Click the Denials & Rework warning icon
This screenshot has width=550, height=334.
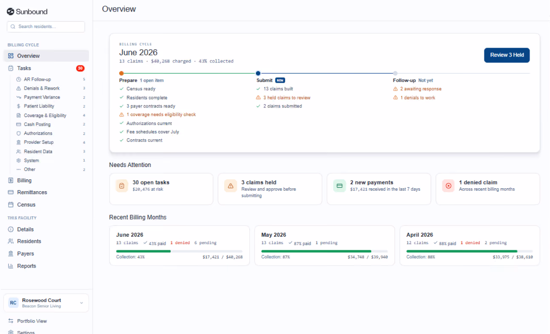pyautogui.click(x=18, y=88)
